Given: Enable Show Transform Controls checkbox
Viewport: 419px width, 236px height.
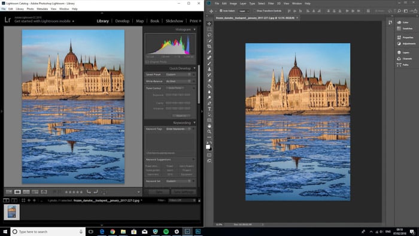Looking at the screenshot, I should tap(254, 11).
